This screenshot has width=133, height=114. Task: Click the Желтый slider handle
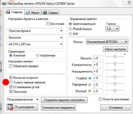point(115,90)
